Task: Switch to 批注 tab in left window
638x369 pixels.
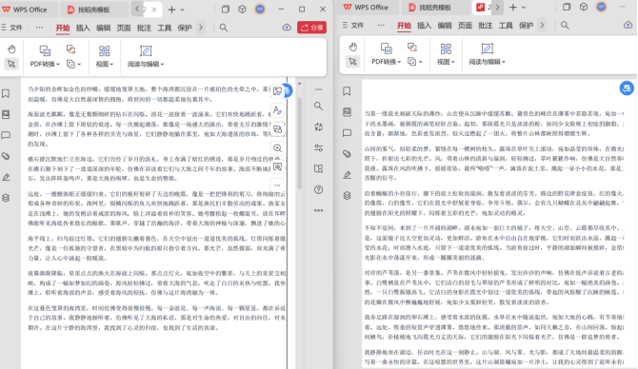Action: 144,28
